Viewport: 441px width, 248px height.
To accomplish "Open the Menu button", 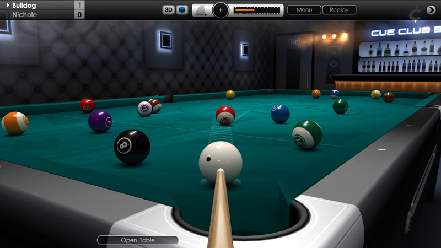I will click(304, 10).
